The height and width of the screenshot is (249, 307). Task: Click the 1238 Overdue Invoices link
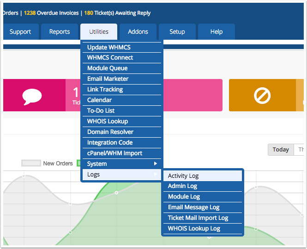tap(51, 13)
